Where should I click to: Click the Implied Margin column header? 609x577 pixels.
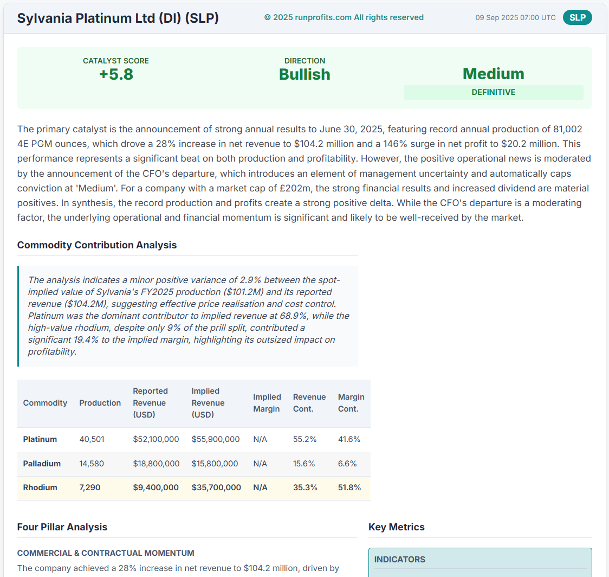267,403
